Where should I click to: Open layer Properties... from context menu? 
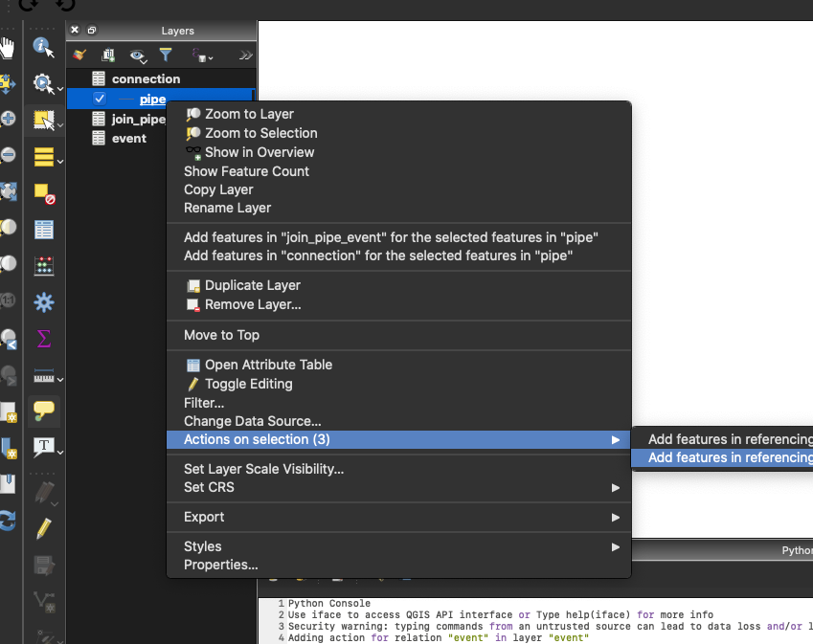(x=220, y=565)
